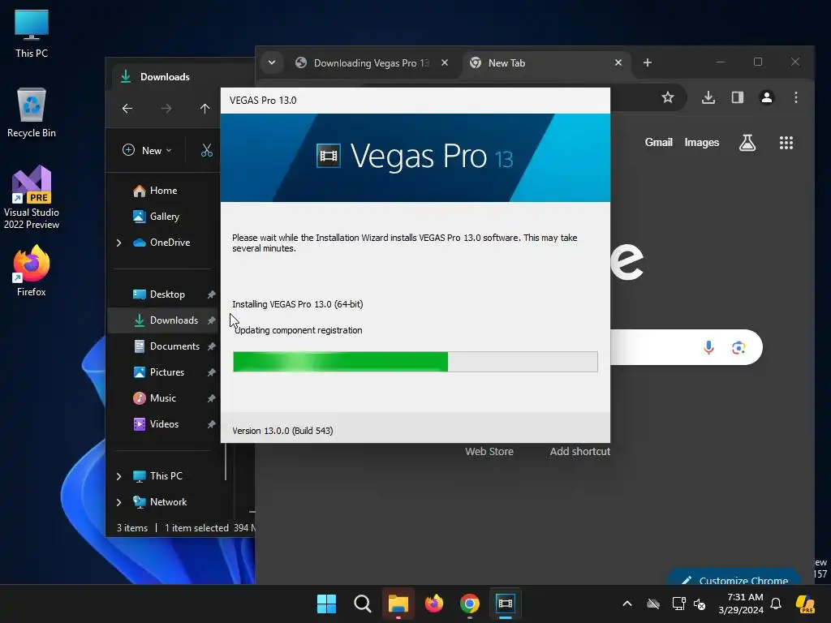Image resolution: width=831 pixels, height=623 pixels.
Task: Click "1 item selected" in the status bar
Action: pos(196,528)
